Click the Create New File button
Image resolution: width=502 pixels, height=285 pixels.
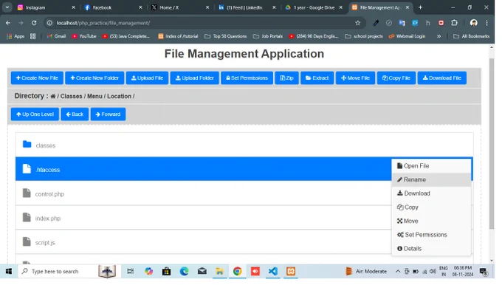[x=37, y=78]
